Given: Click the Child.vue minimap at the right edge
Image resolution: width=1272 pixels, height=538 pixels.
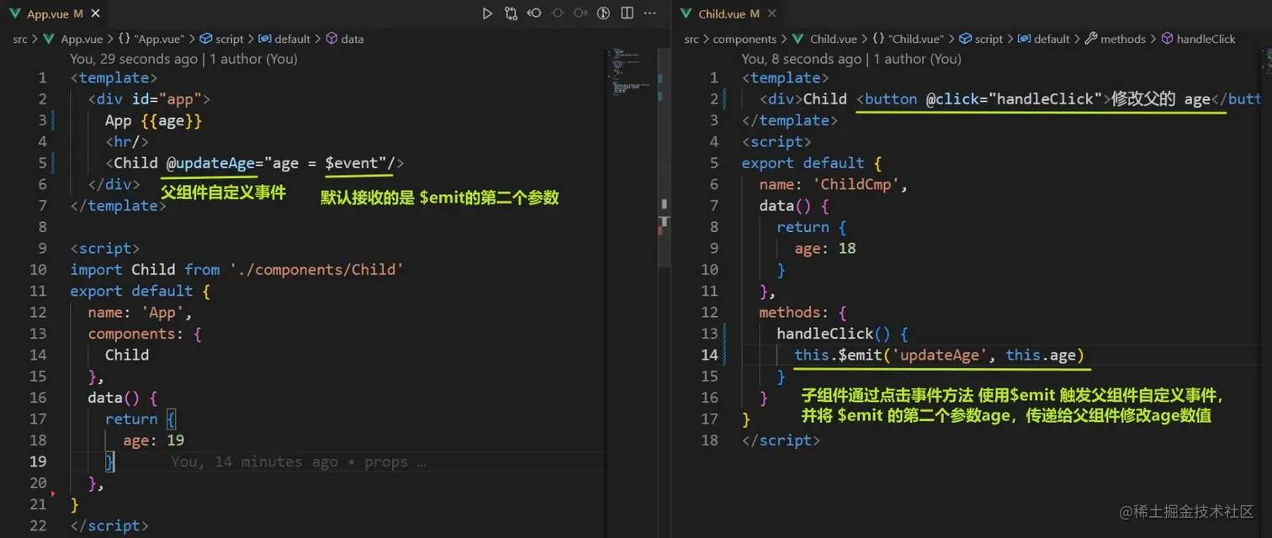Looking at the screenshot, I should 1266,63.
